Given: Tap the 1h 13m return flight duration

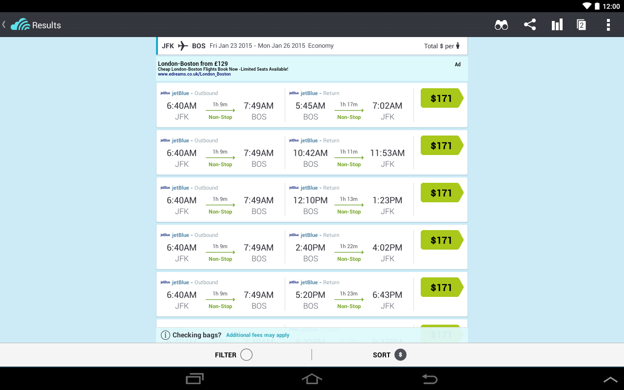Looking at the screenshot, I should 349,199.
